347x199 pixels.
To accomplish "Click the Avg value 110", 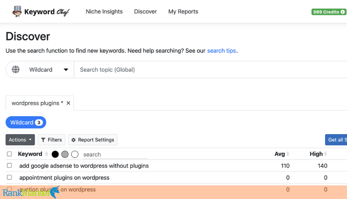I will coord(285,166).
